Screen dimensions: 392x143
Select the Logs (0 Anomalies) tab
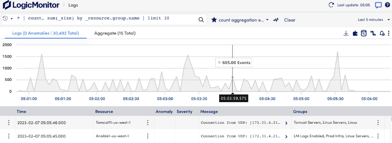[x=46, y=33]
